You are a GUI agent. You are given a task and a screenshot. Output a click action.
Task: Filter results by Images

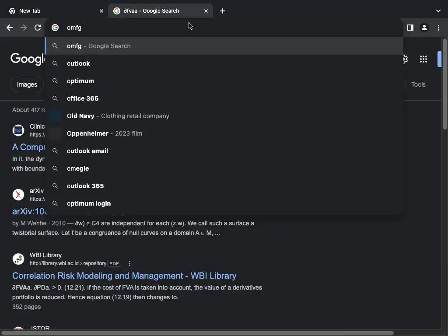tap(27, 84)
